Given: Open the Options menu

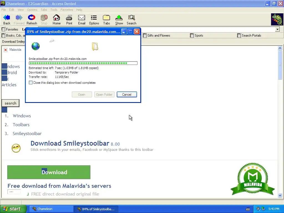Looking at the screenshot, I should tap(32, 10).
